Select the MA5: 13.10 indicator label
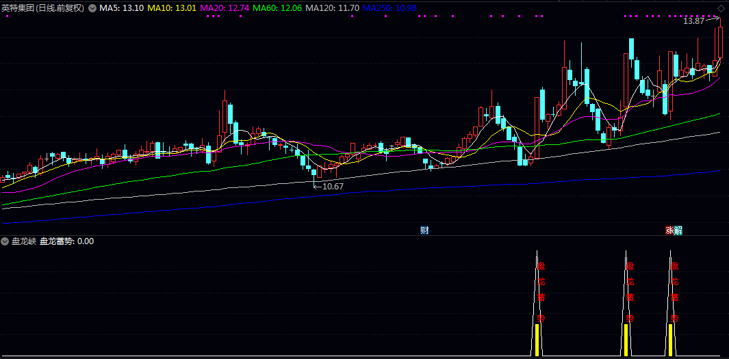 tap(121, 8)
